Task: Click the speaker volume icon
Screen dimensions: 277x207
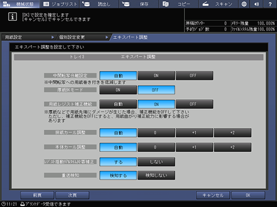Action: tap(257, 4)
